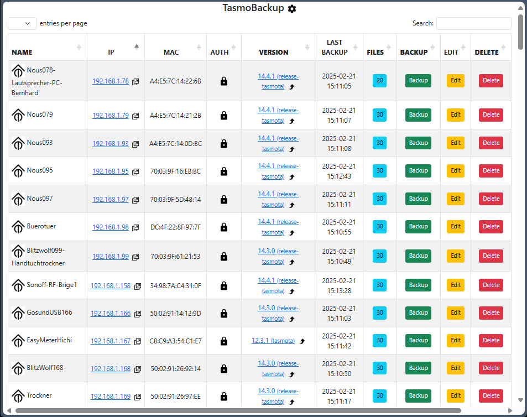Click the TasmoBackup title text
This screenshot has height=417, width=527.
(253, 8)
